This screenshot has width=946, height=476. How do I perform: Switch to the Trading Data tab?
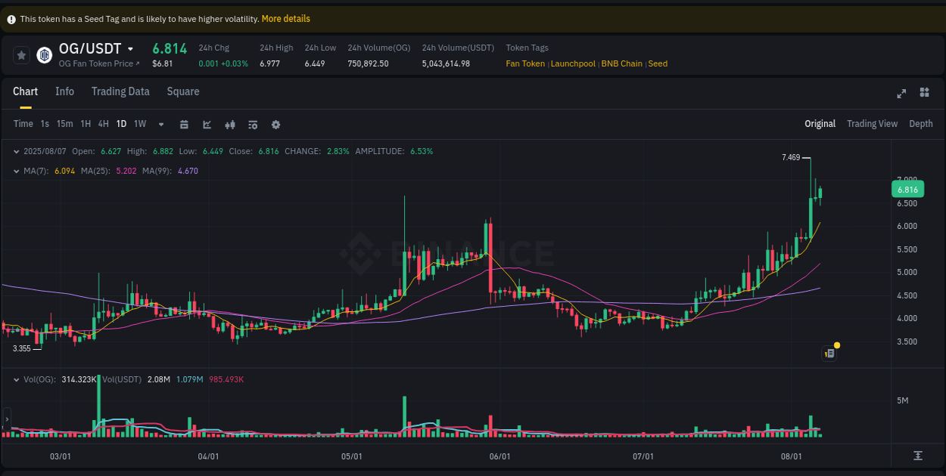point(120,91)
